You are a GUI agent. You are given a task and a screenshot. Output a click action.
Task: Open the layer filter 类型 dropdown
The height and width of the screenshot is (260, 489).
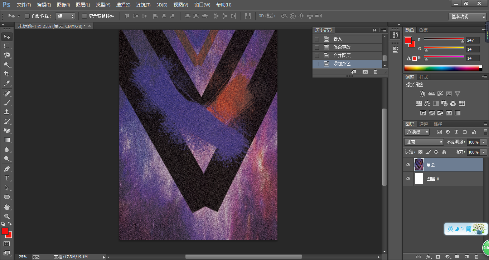pos(417,132)
